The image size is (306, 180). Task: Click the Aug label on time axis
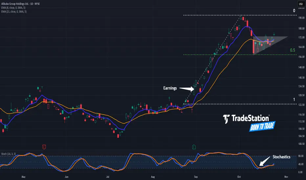tap(153, 177)
